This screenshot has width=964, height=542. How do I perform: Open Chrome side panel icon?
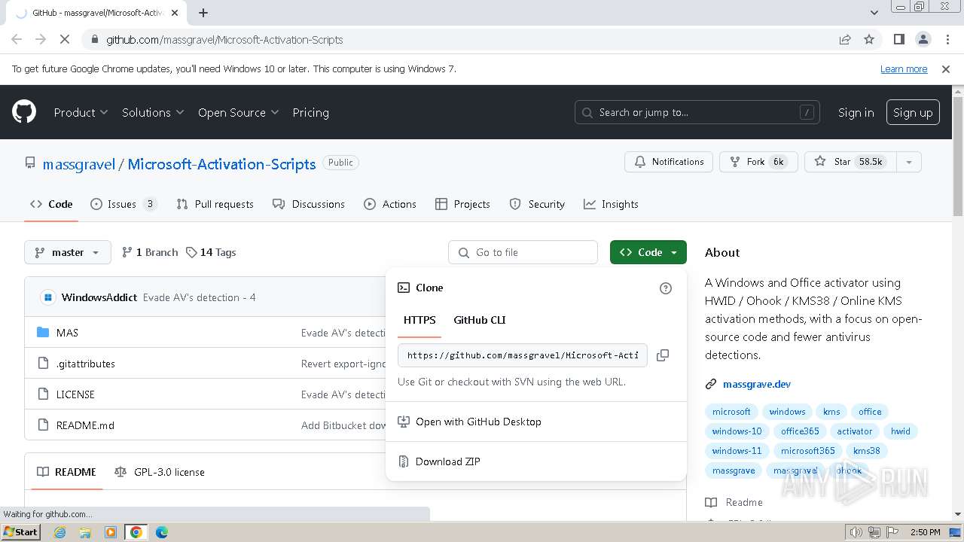(x=899, y=39)
